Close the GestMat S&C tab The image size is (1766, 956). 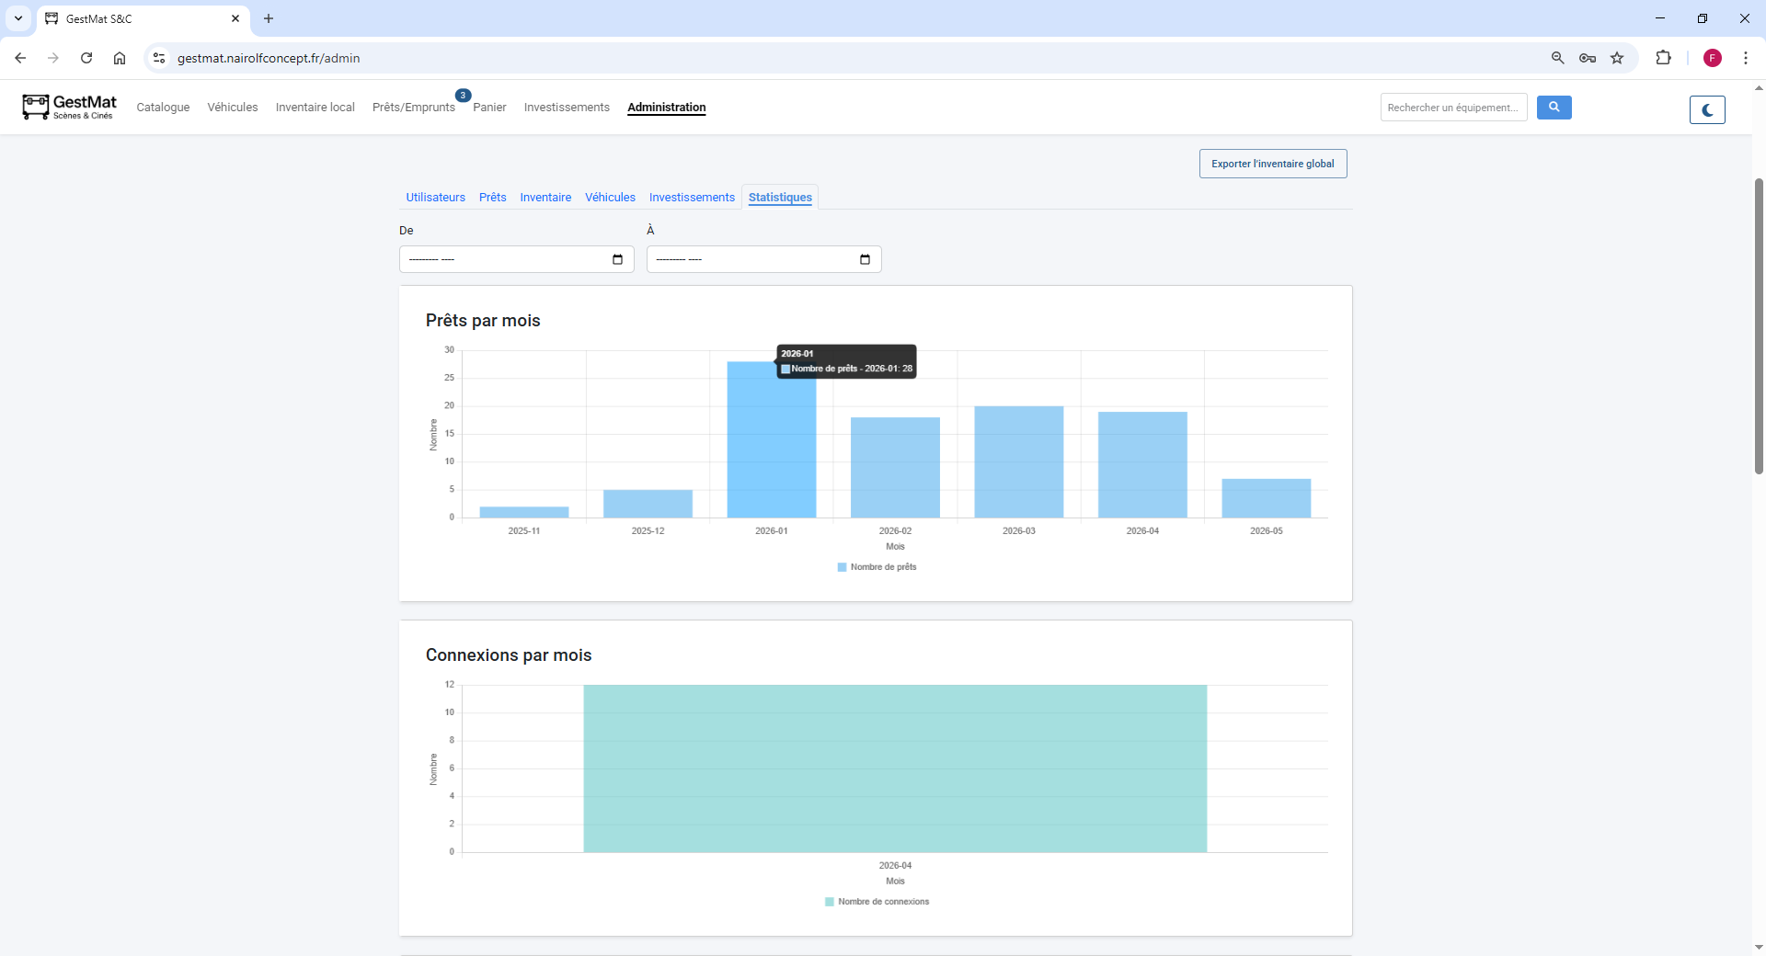point(235,18)
